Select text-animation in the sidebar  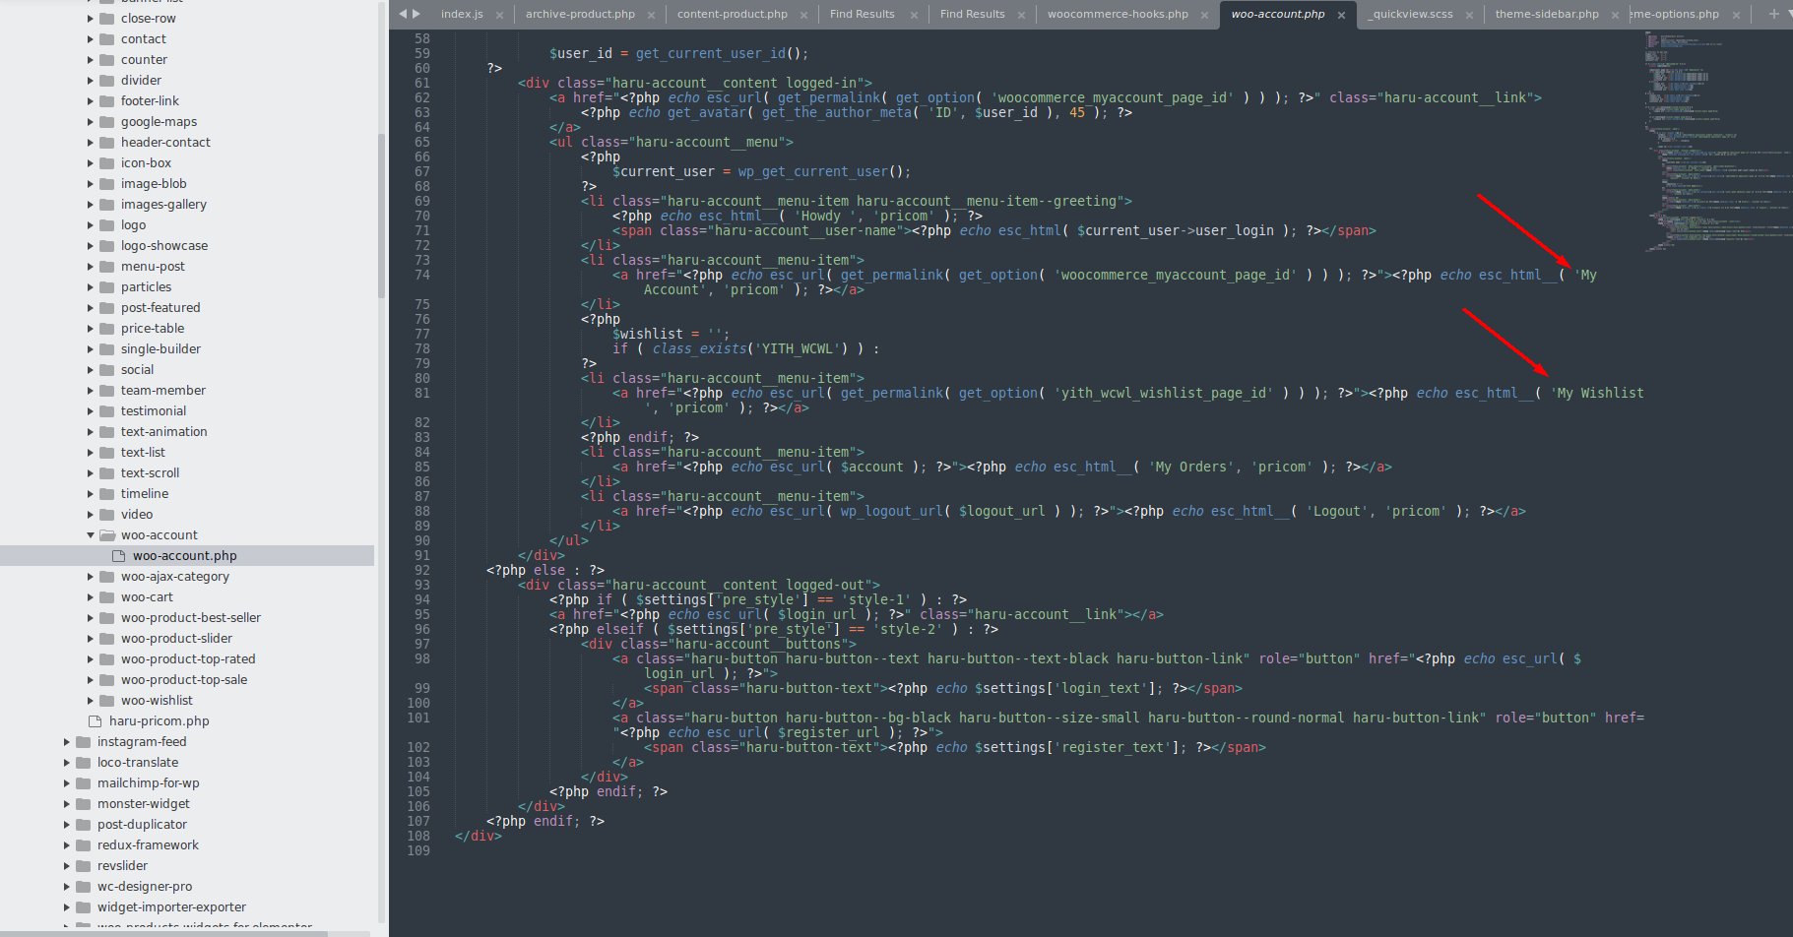pyautogui.click(x=164, y=431)
